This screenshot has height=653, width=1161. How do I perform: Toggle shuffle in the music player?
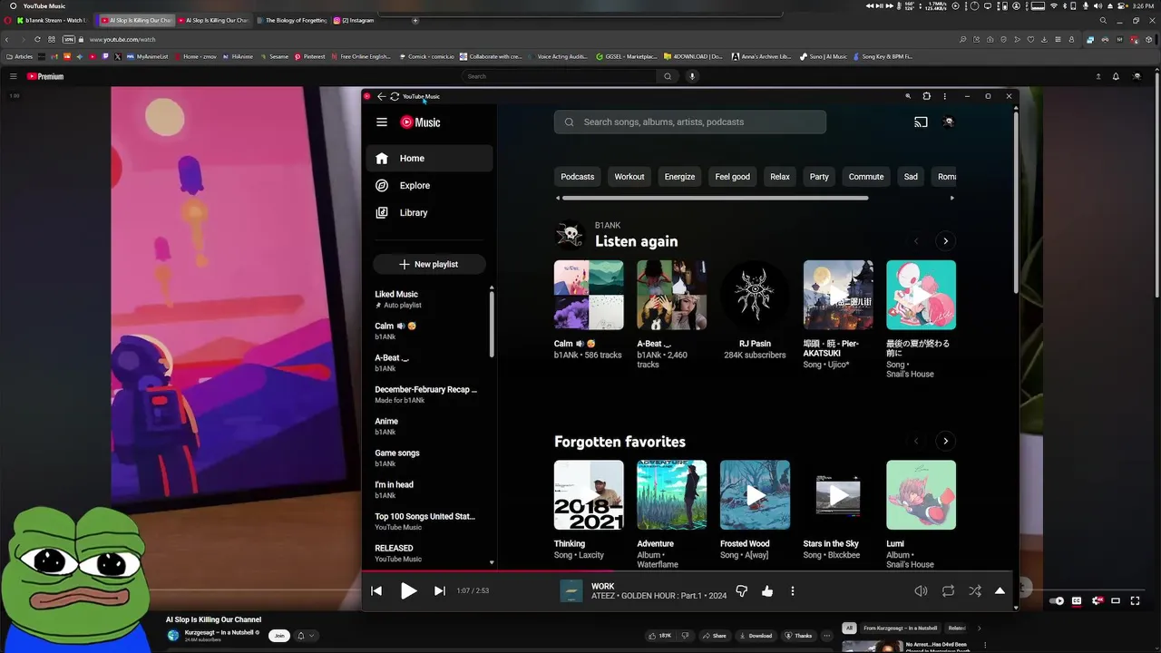(975, 591)
